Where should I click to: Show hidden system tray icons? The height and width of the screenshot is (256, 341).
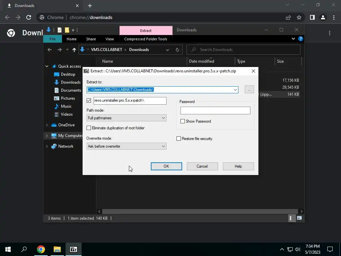tap(282, 249)
